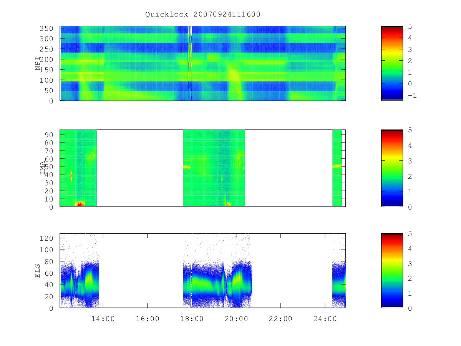Click the "1" label on ELS color bar

click(410, 293)
